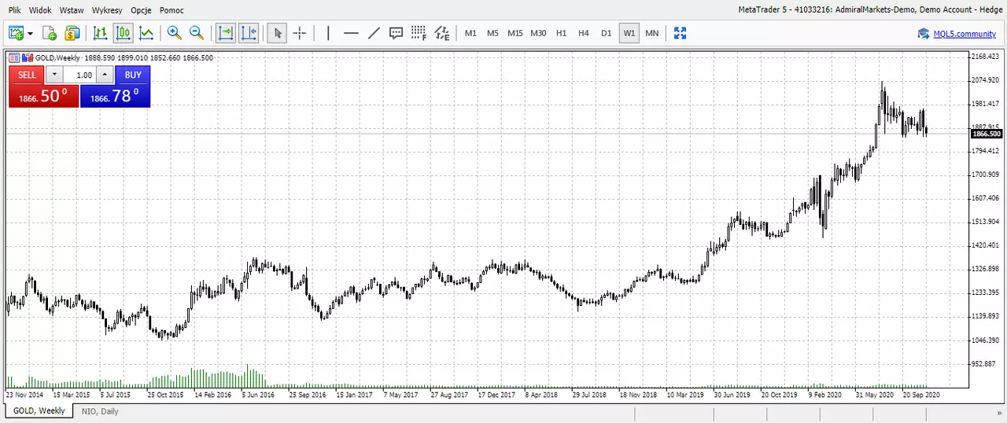Switch chart to candlesticks icon

(x=123, y=33)
